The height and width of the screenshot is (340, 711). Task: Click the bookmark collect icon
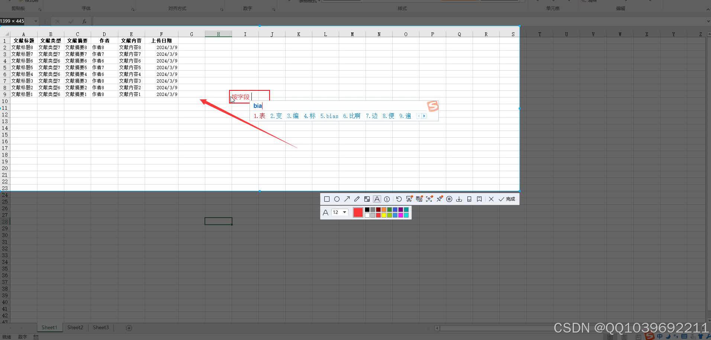click(479, 199)
